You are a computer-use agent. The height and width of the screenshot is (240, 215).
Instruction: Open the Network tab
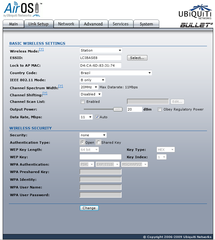[x=66, y=24]
